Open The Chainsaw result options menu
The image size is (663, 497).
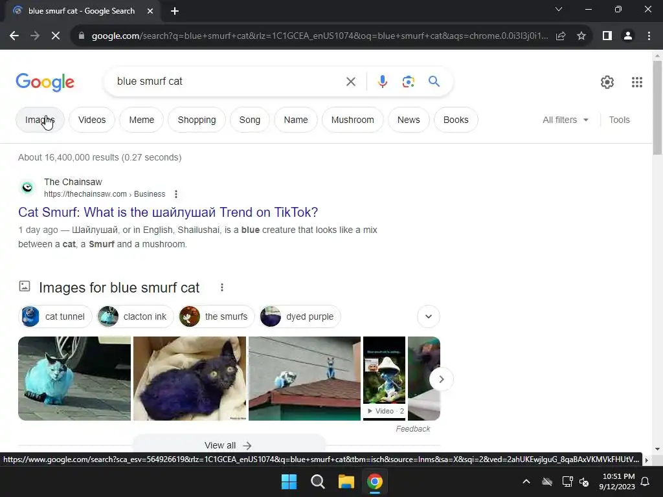176,194
